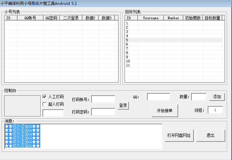Select row 8 in 目标列表
This screenshot has height=160, width=232.
point(174,53)
